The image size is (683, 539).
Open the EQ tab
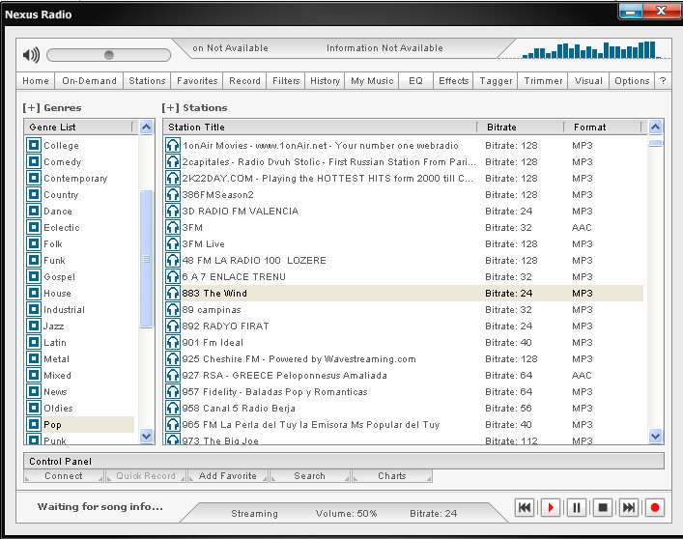pos(416,81)
